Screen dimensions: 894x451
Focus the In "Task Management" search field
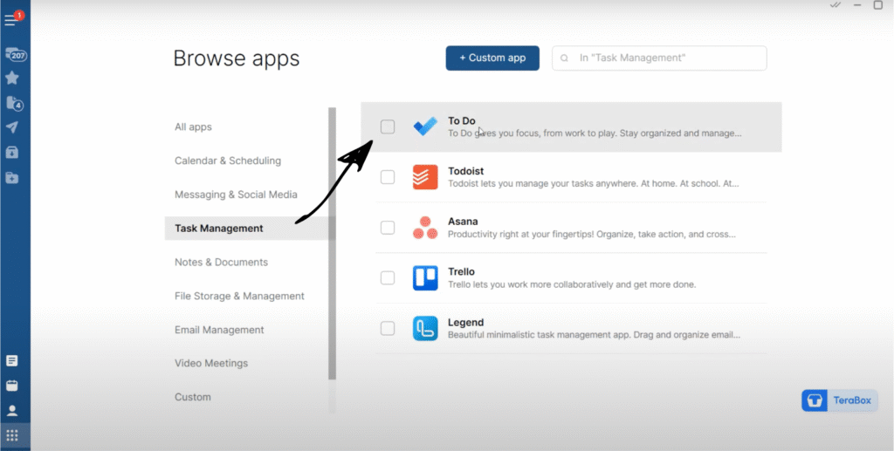coord(659,58)
